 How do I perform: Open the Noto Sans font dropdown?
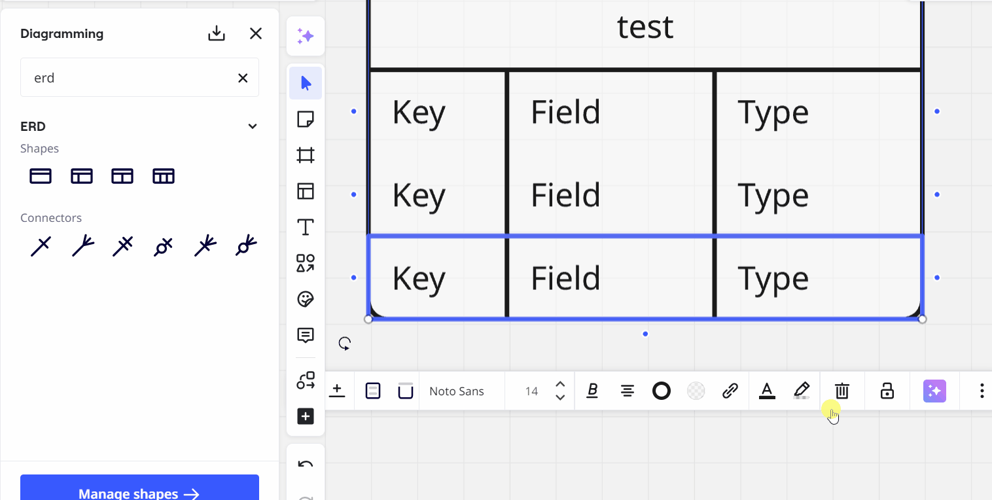[457, 391]
